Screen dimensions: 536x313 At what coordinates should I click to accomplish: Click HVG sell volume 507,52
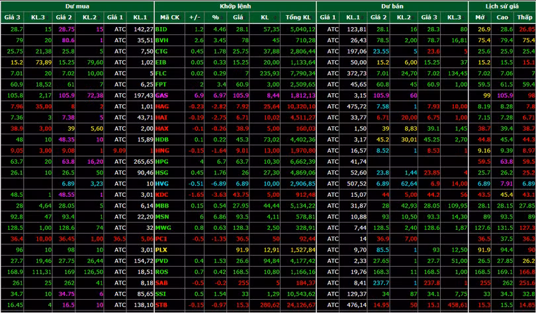357,184
